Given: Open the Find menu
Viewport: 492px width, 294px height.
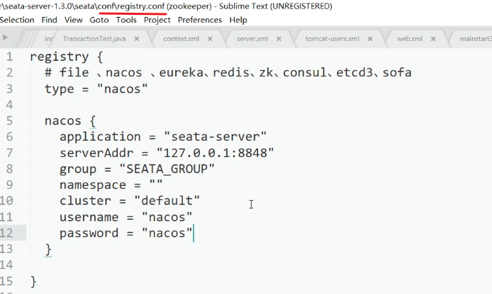Looking at the screenshot, I should tap(50, 20).
